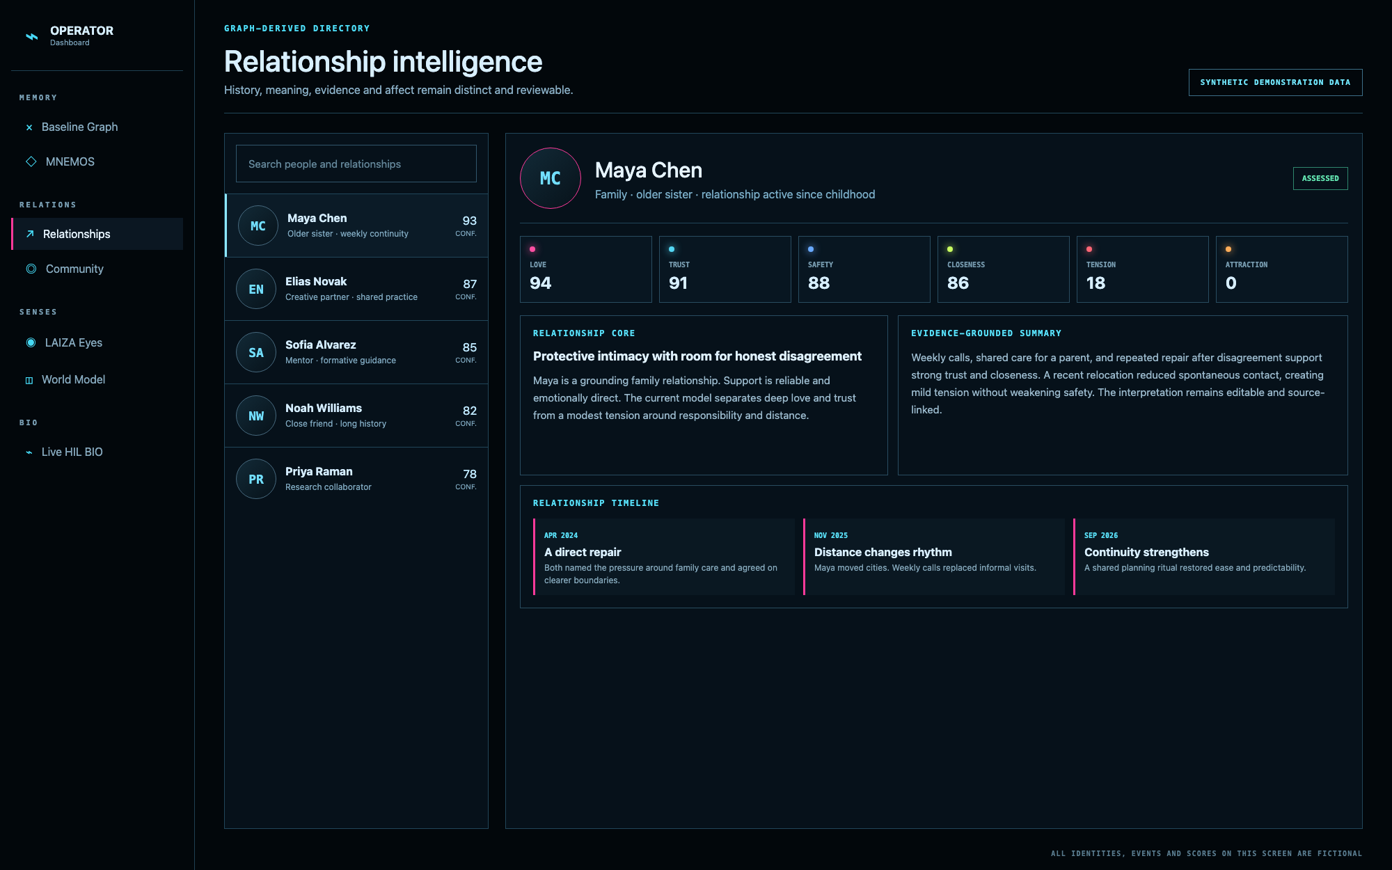1392x870 pixels.
Task: Click the MNEMOS diamond icon
Action: pyautogui.click(x=31, y=161)
